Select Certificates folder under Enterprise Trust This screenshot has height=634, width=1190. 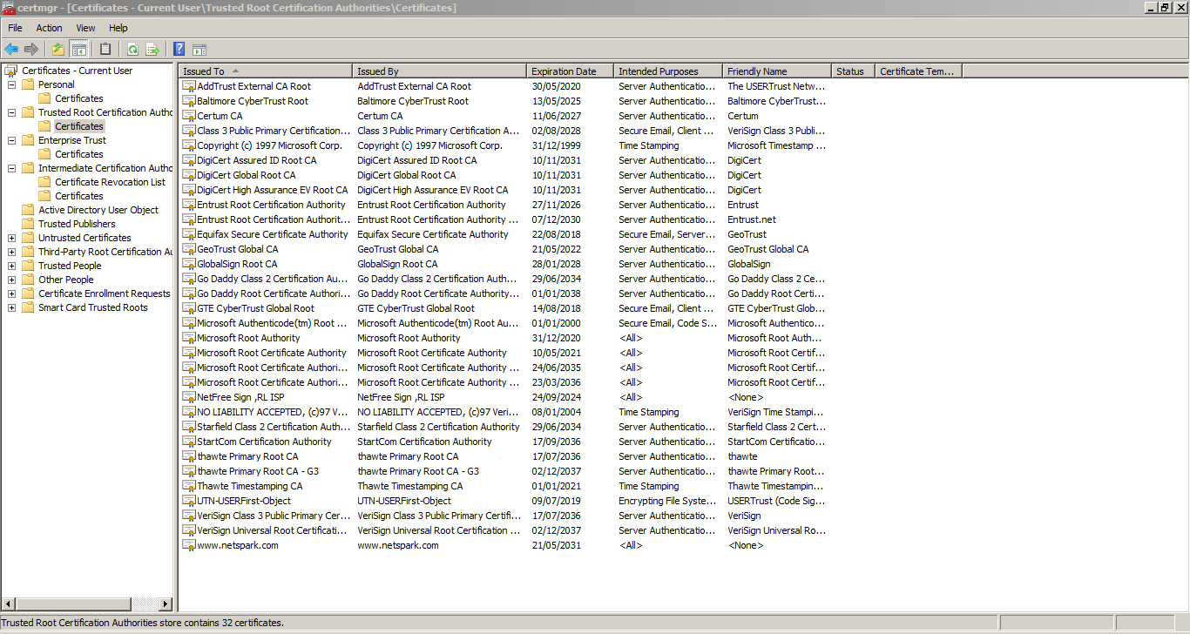coord(79,154)
